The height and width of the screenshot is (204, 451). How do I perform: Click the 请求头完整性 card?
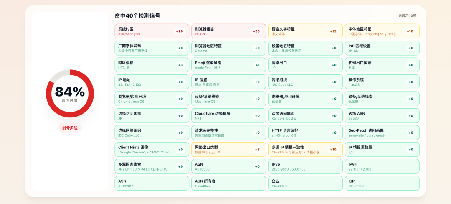pos(229,133)
